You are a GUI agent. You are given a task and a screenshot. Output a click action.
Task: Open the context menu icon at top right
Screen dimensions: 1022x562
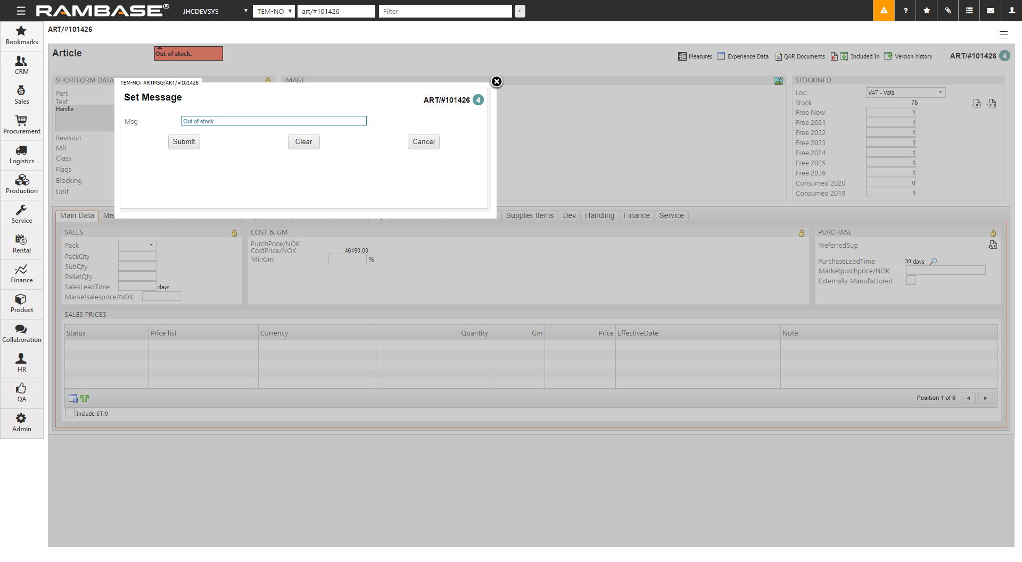click(1003, 35)
